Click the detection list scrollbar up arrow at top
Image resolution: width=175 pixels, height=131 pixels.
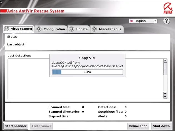pyautogui.click(x=165, y=61)
